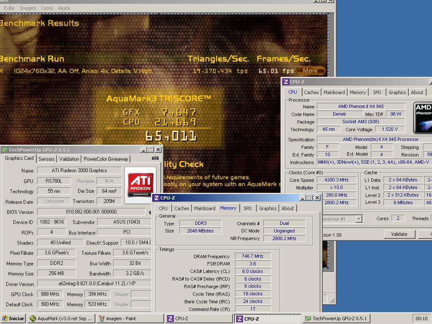
Task: Select About tab in front CPU-Z window
Action: pyautogui.click(x=287, y=208)
